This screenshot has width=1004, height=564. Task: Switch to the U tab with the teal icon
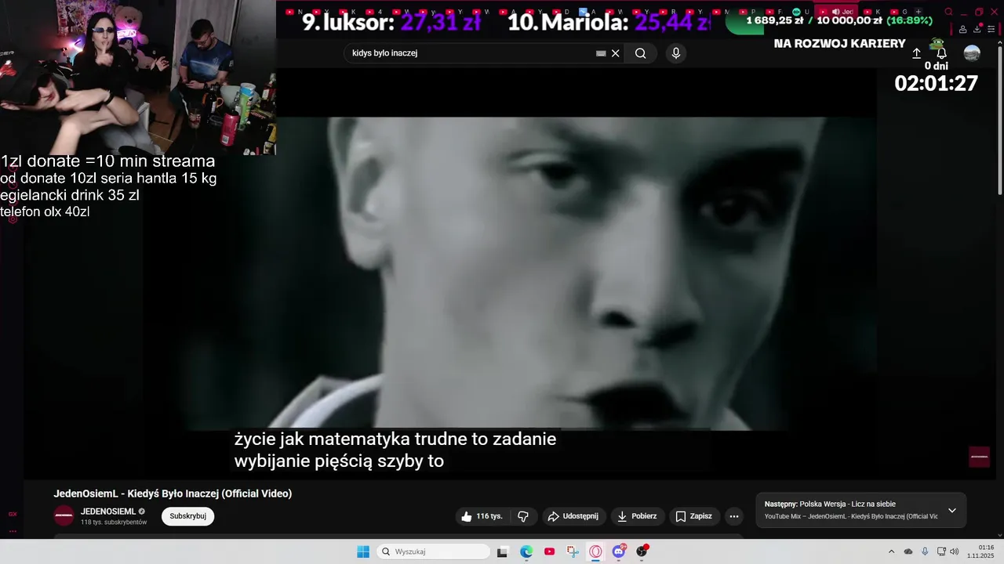802,12
